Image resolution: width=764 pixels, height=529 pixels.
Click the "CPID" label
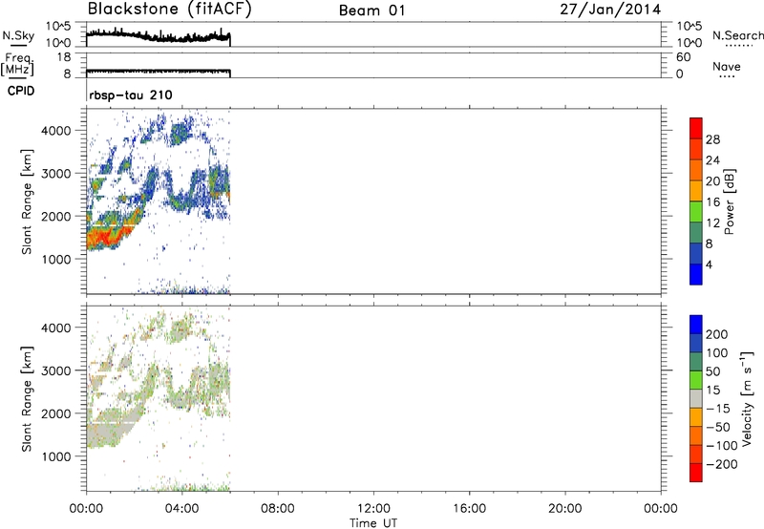tap(20, 91)
